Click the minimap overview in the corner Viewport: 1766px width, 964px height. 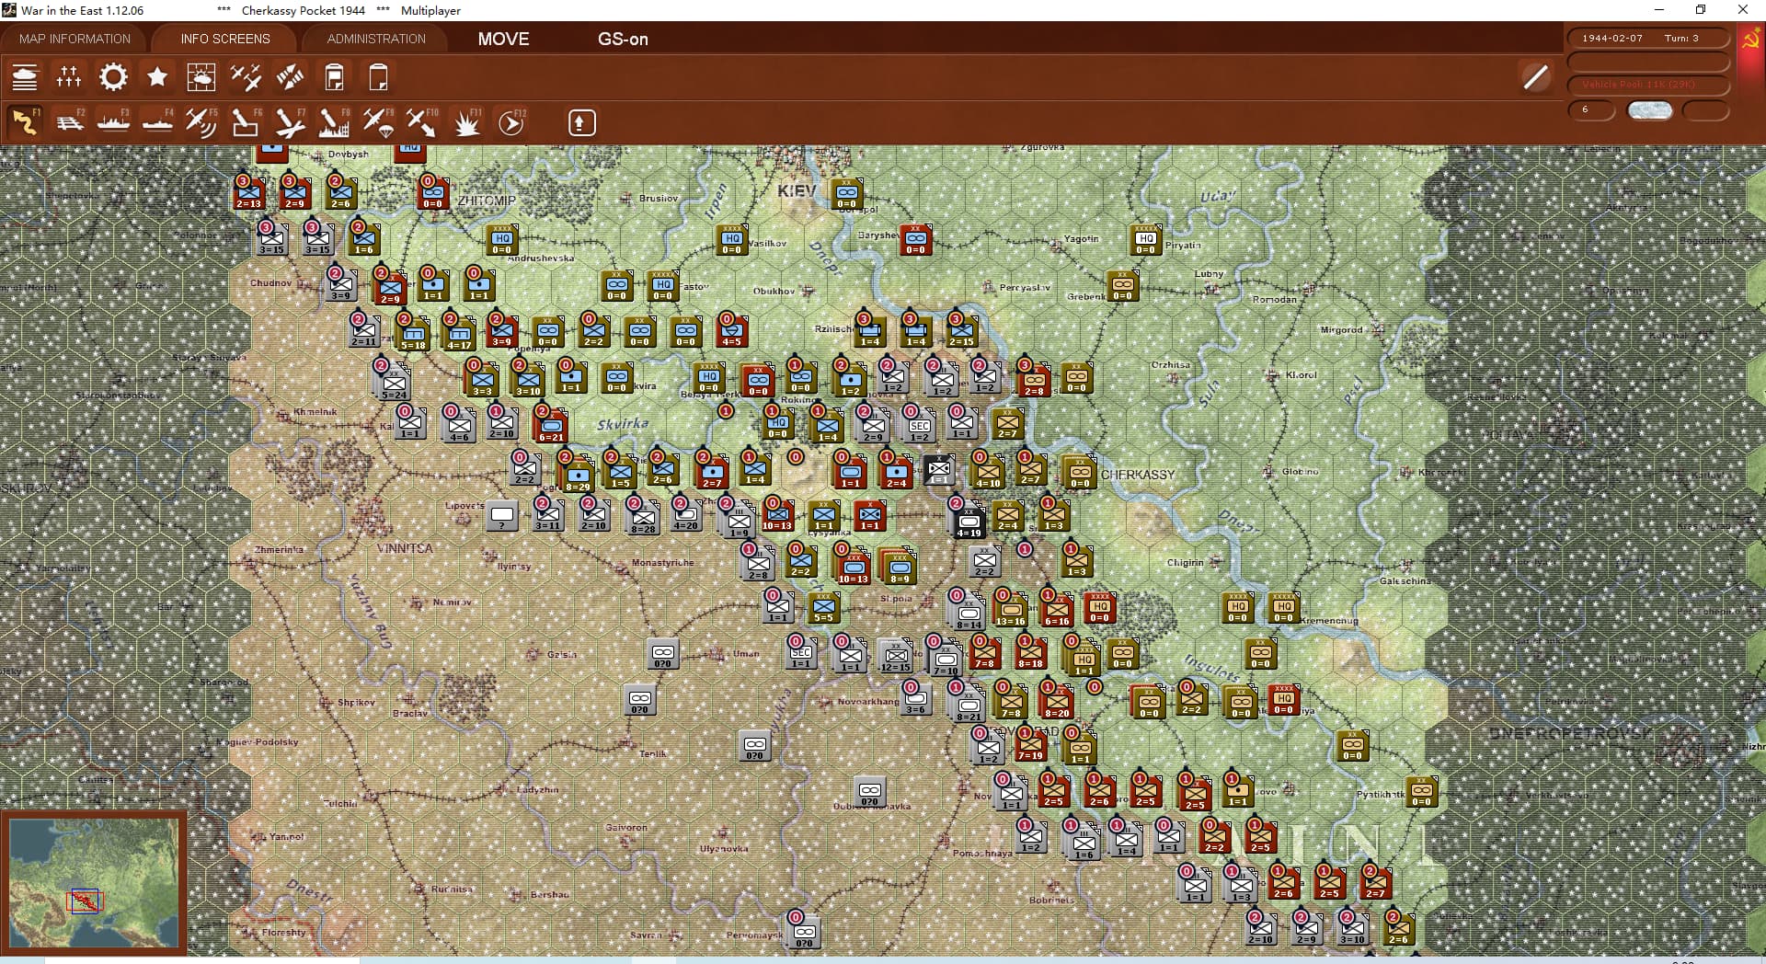tap(94, 883)
